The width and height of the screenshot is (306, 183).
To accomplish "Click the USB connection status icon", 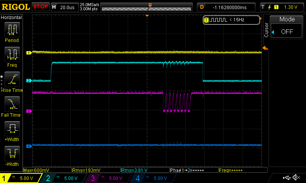I will tap(286, 177).
